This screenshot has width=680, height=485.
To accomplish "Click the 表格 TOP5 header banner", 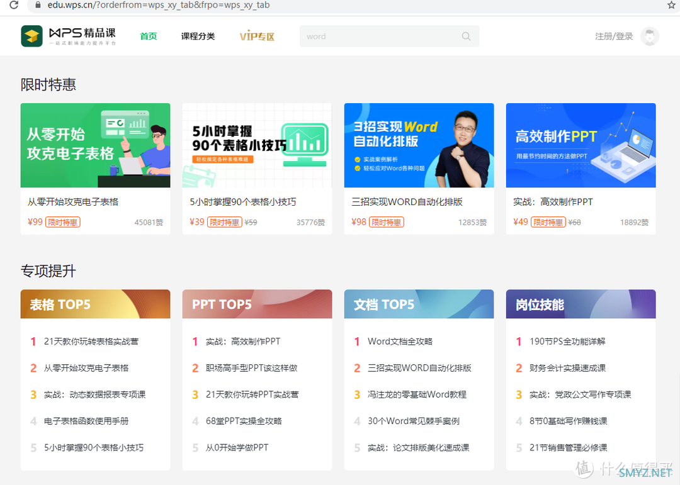I will pyautogui.click(x=96, y=304).
